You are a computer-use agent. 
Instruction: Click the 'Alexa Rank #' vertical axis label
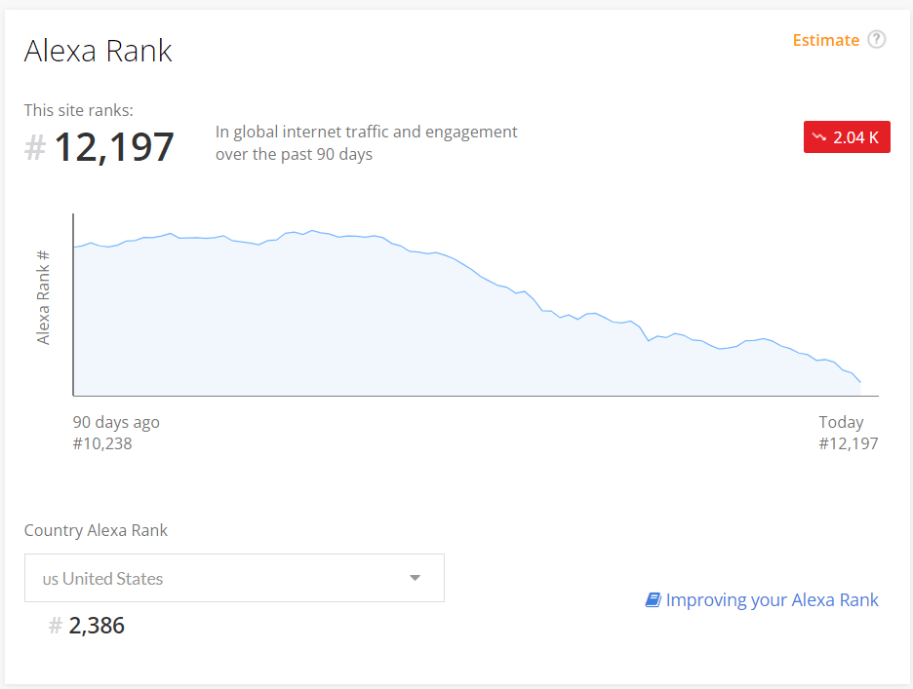[43, 297]
